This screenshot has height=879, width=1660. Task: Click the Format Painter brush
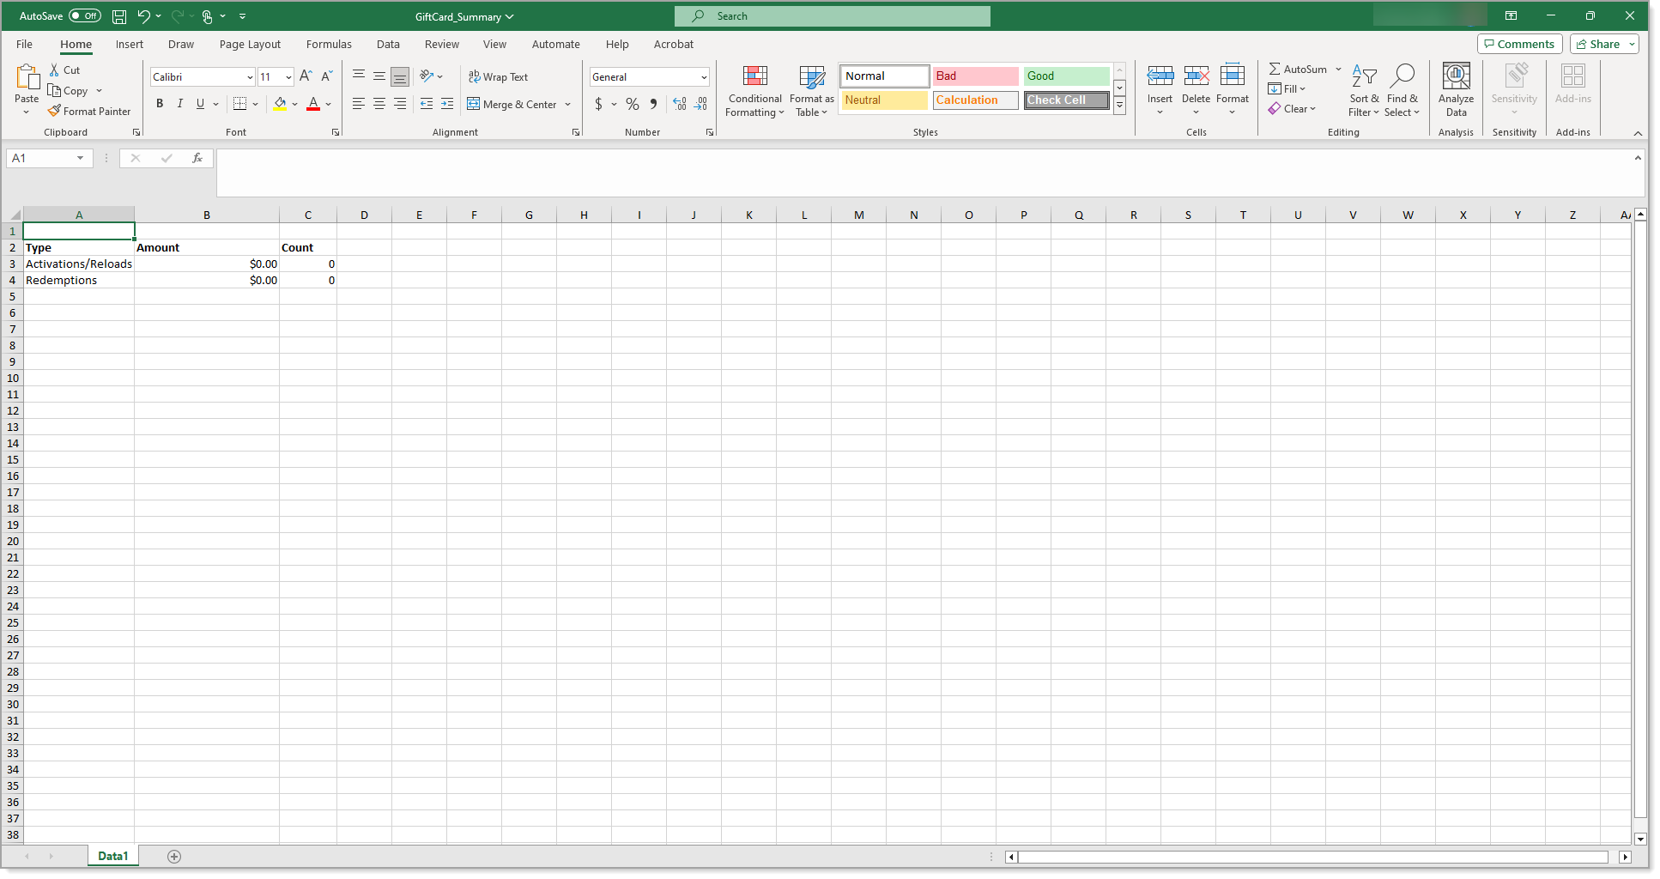(x=54, y=111)
